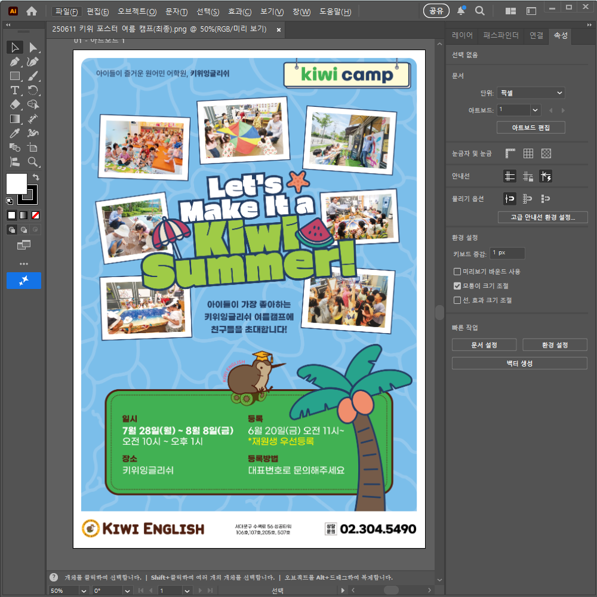Image resolution: width=597 pixels, height=597 pixels.
Task: Select the Eraser tool
Action: click(15, 104)
